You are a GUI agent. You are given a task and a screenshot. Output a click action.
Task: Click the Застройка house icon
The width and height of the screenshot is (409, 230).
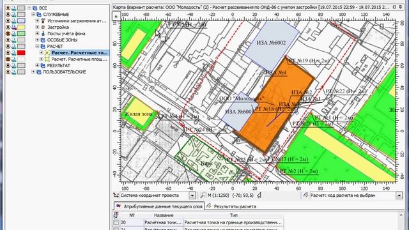click(43, 27)
